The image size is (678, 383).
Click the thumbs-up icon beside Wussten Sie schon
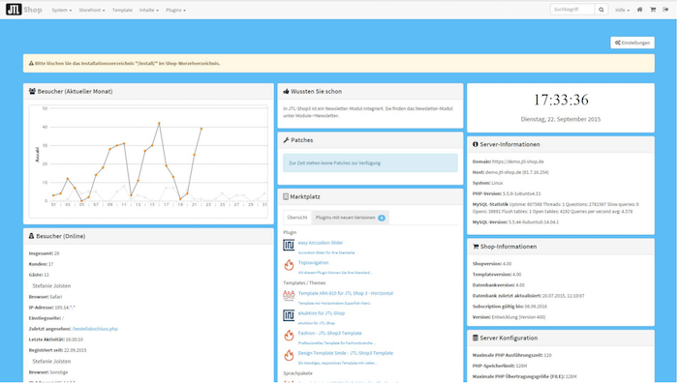286,91
